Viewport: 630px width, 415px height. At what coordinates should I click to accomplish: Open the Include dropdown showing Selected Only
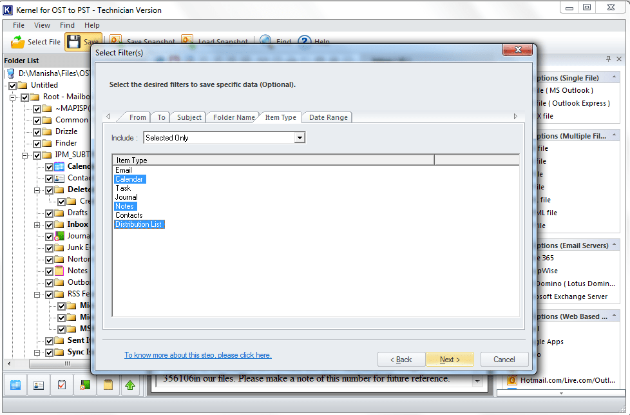(300, 138)
